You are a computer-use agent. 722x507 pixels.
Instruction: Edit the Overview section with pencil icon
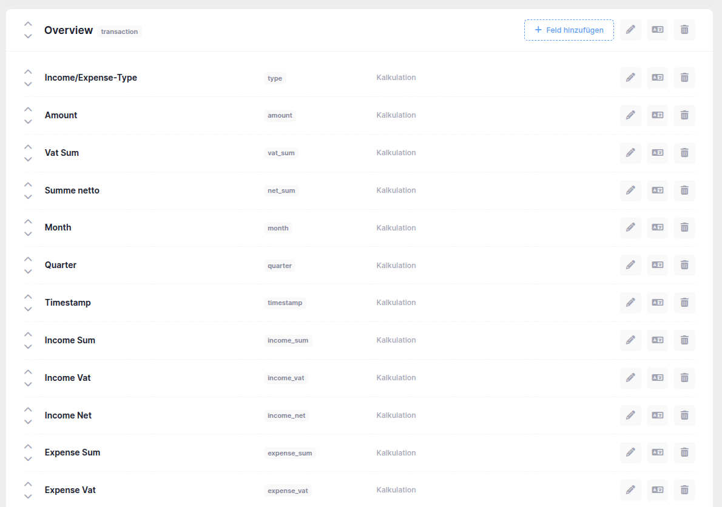[630, 30]
